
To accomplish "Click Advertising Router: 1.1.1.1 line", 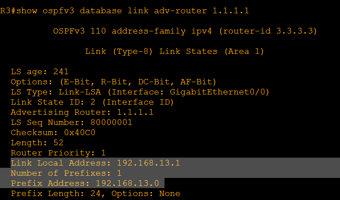I will (82, 112).
